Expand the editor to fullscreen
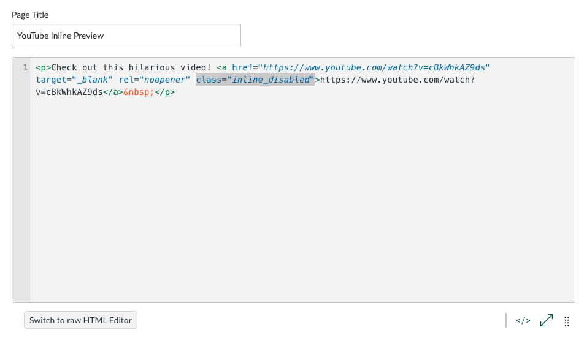The height and width of the screenshot is (338, 587). click(547, 320)
